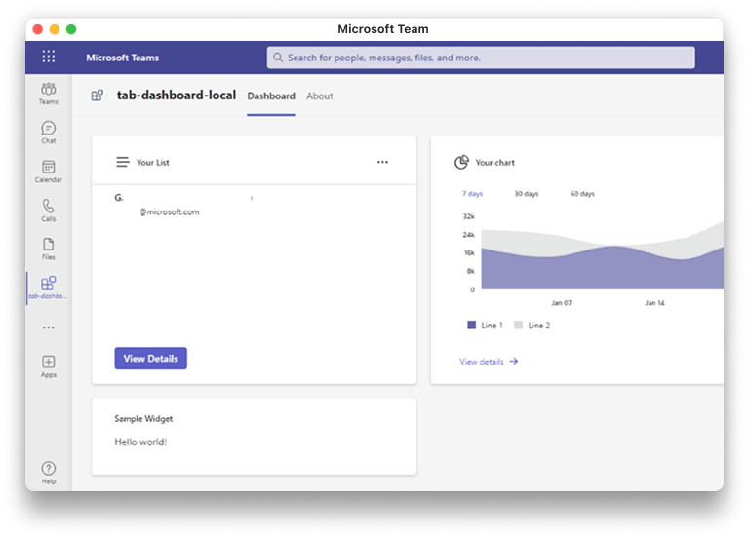
Task: Open Calls in the left rail
Action: [x=48, y=211]
